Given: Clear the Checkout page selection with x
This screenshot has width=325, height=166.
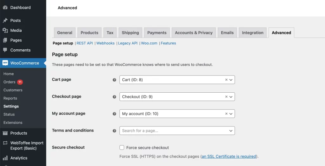Looking at the screenshot, I should pyautogui.click(x=226, y=97).
